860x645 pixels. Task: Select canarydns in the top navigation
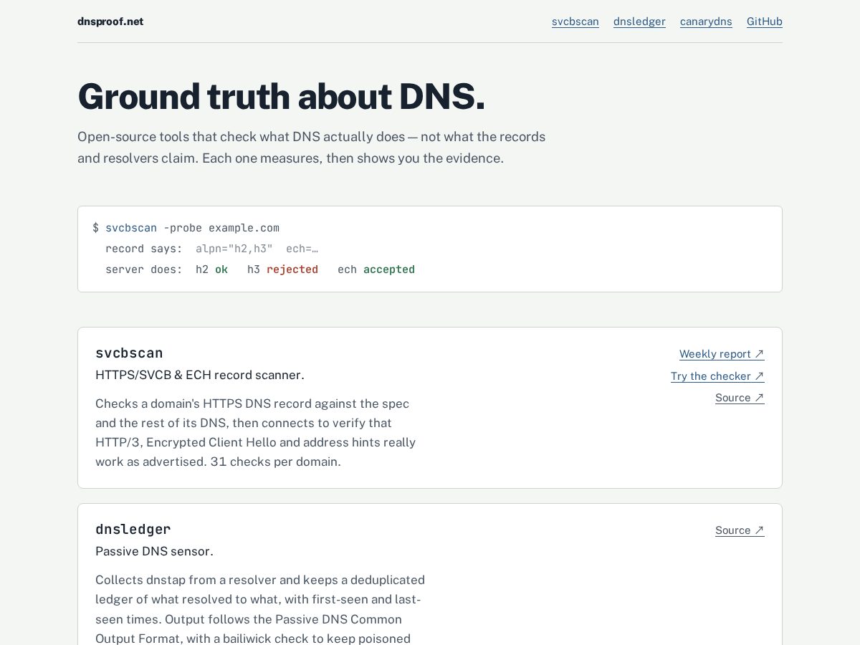click(706, 21)
